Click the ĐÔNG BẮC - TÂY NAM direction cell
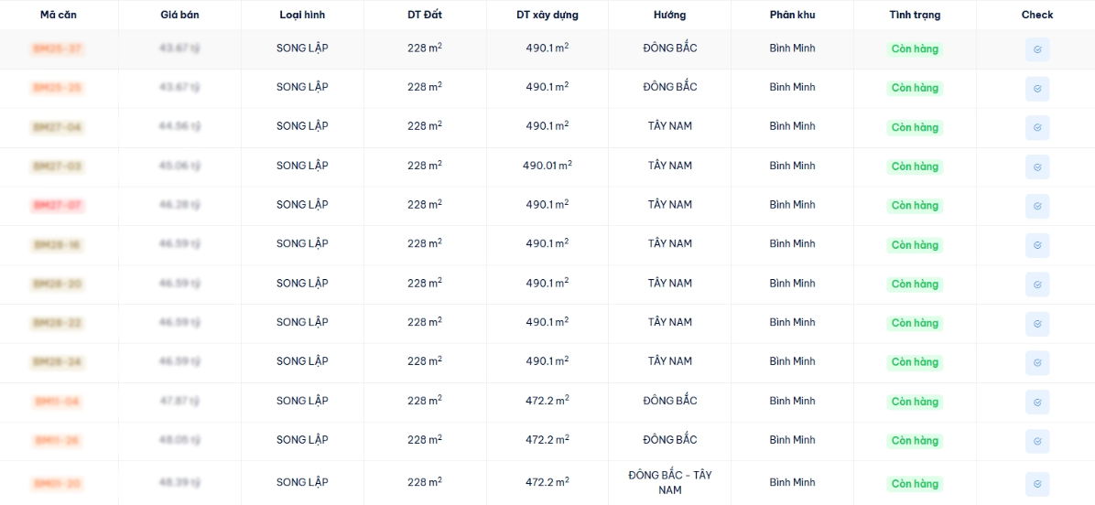Image resolution: width=1095 pixels, height=505 pixels. 669,482
